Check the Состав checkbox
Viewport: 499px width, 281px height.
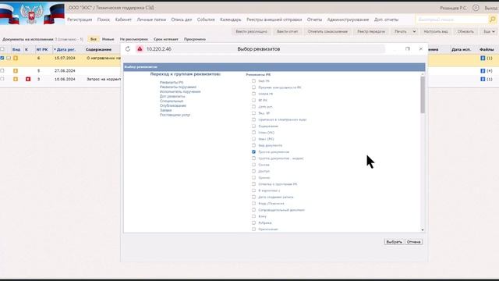[253, 165]
